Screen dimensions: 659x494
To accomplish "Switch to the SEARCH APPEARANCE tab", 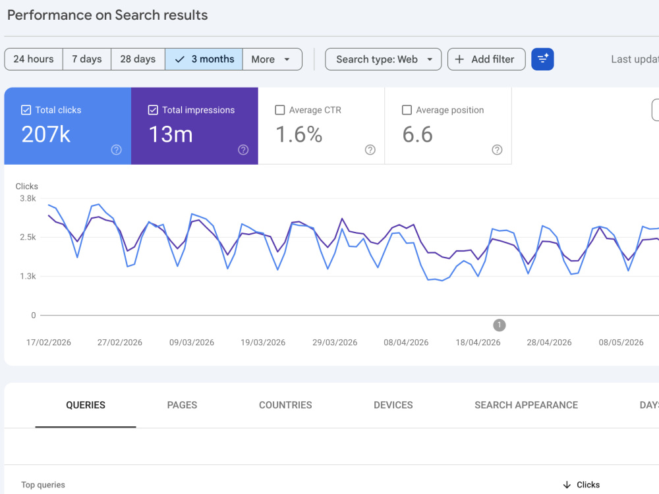I will point(526,405).
